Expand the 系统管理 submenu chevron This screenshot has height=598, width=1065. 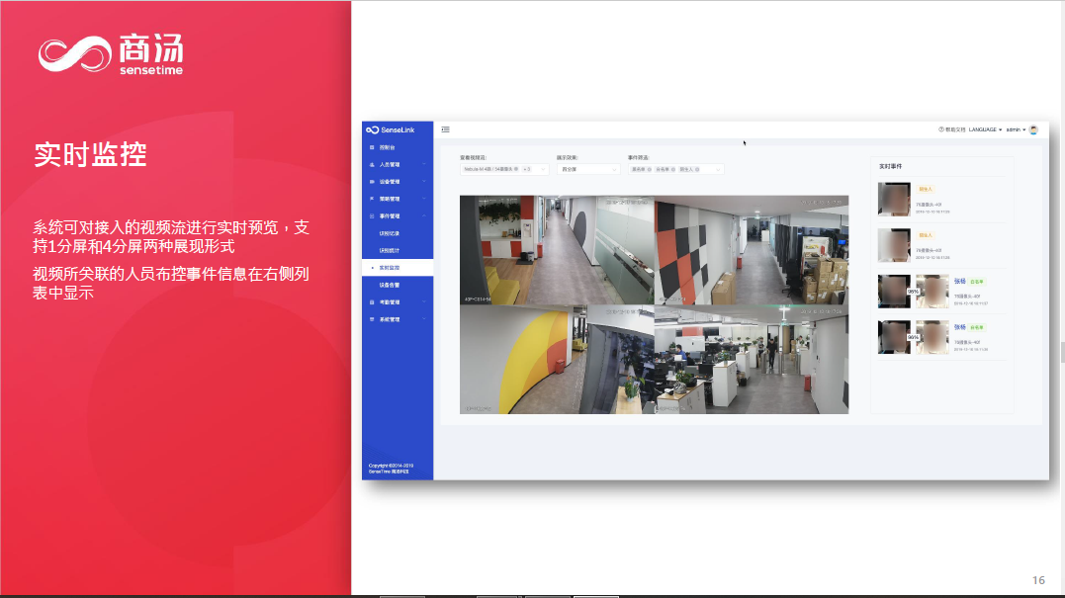pyautogui.click(x=424, y=319)
